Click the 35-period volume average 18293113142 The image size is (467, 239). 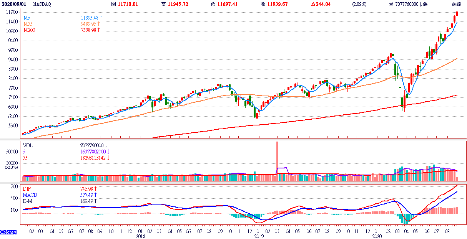point(94,157)
